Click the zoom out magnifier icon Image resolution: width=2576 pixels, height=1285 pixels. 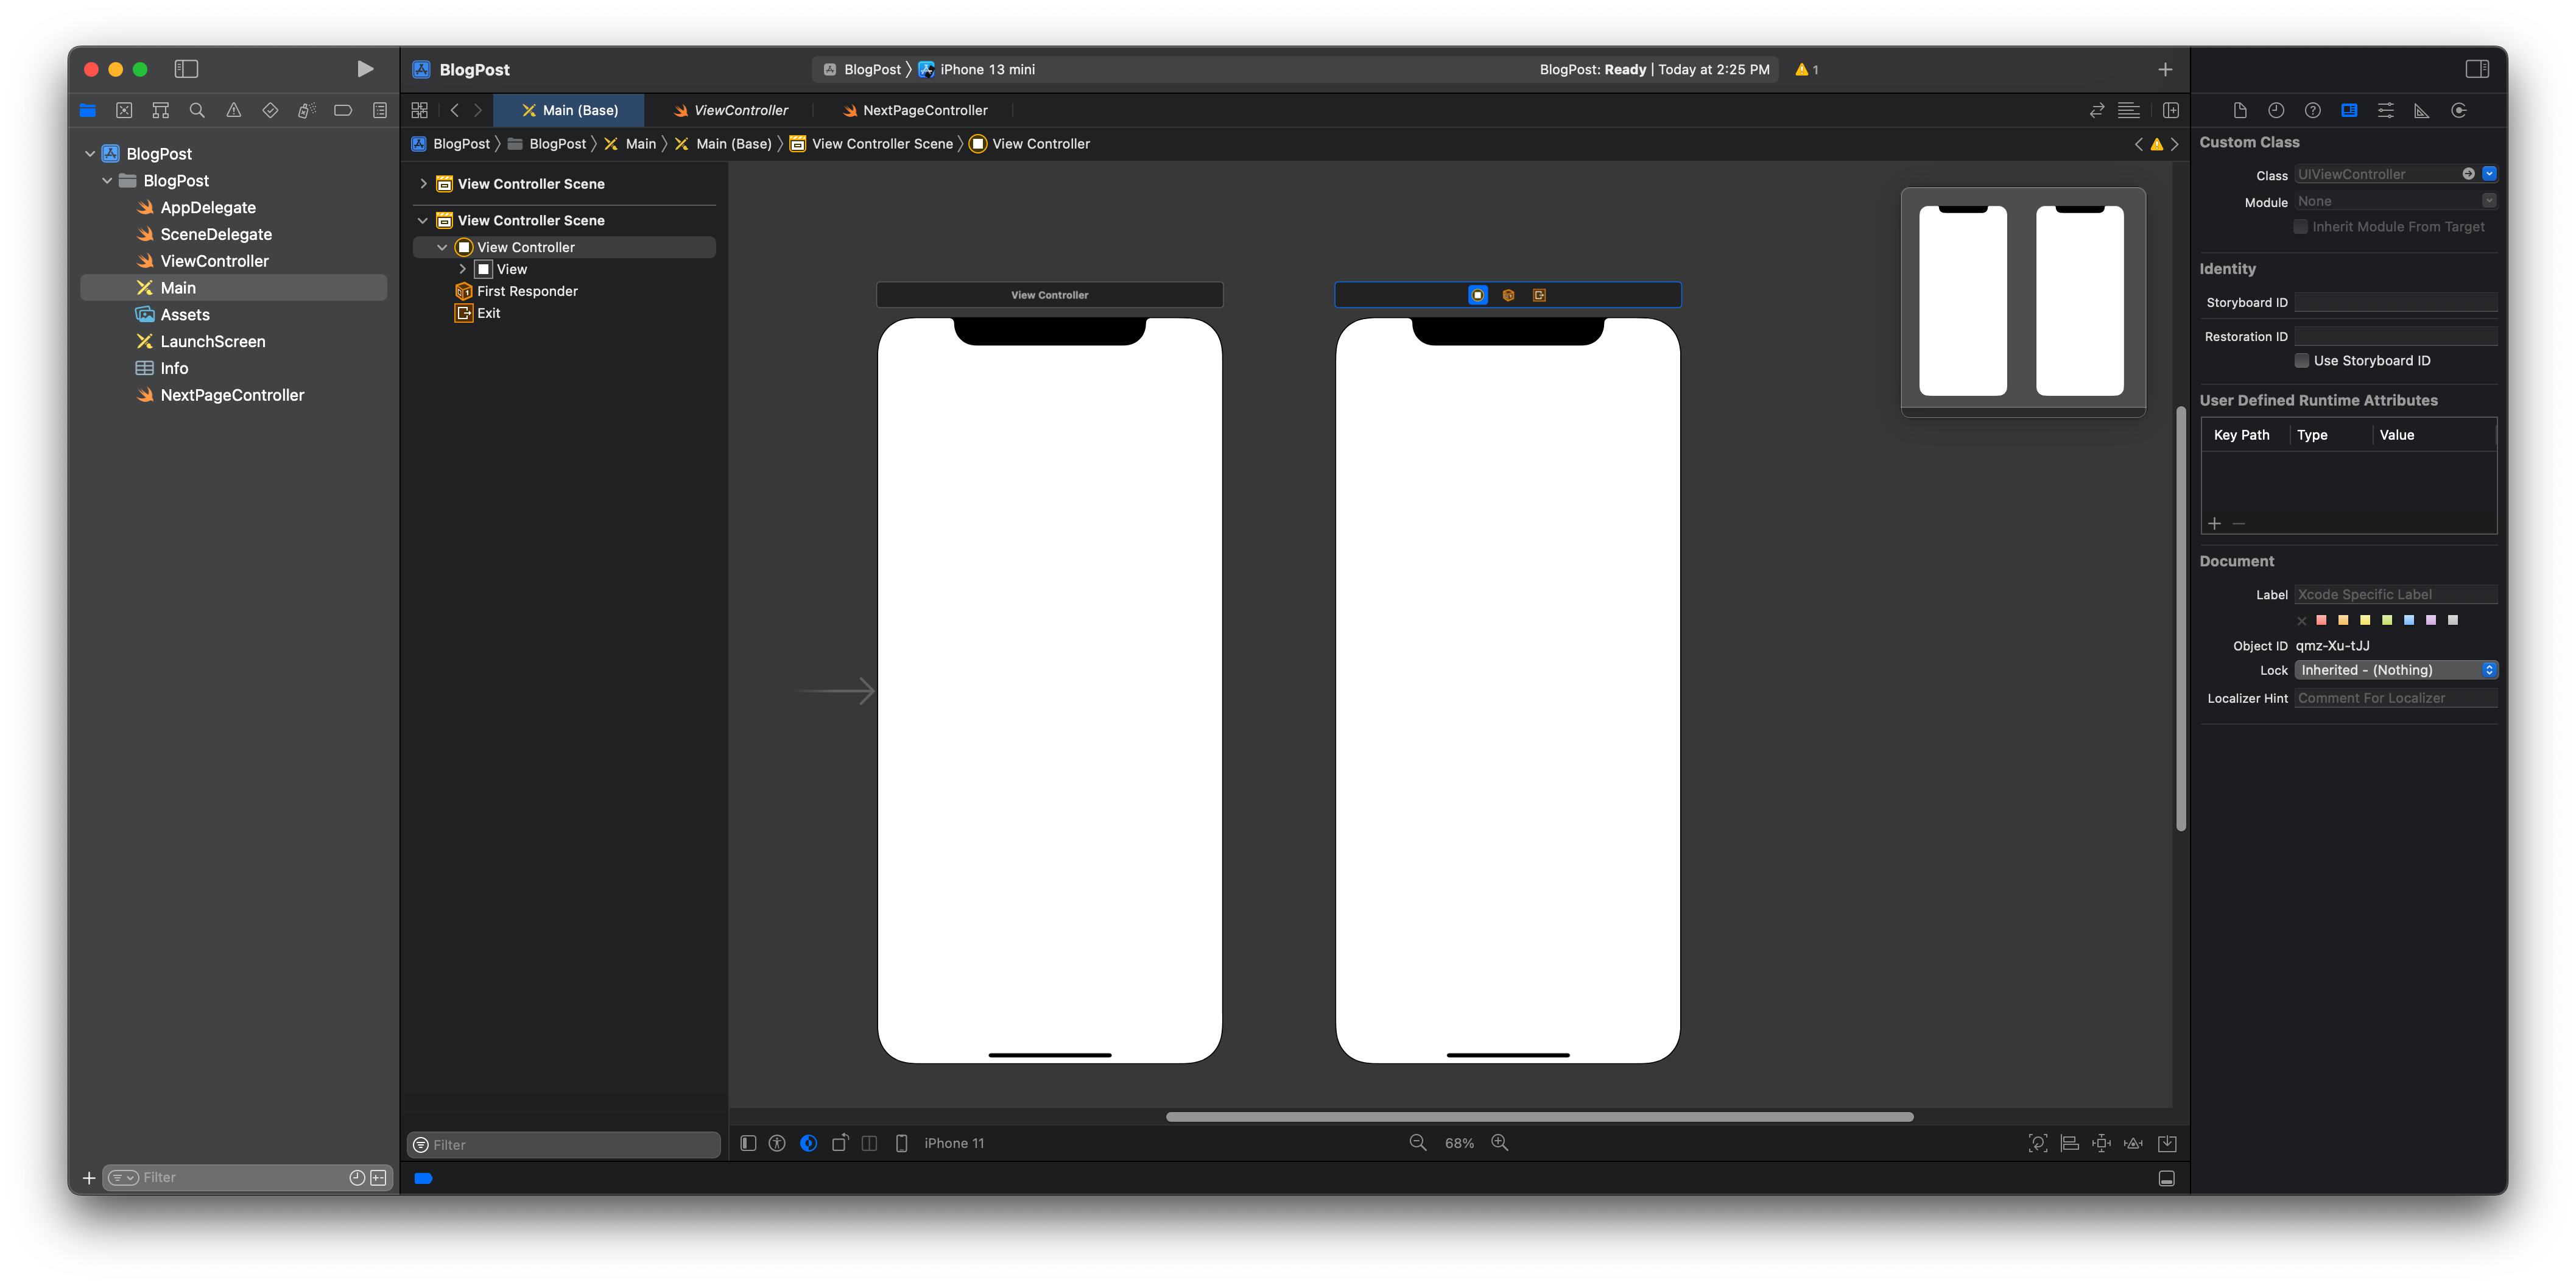[1417, 1143]
